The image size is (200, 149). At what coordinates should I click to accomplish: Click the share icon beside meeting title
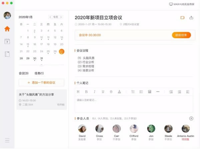click(x=191, y=18)
